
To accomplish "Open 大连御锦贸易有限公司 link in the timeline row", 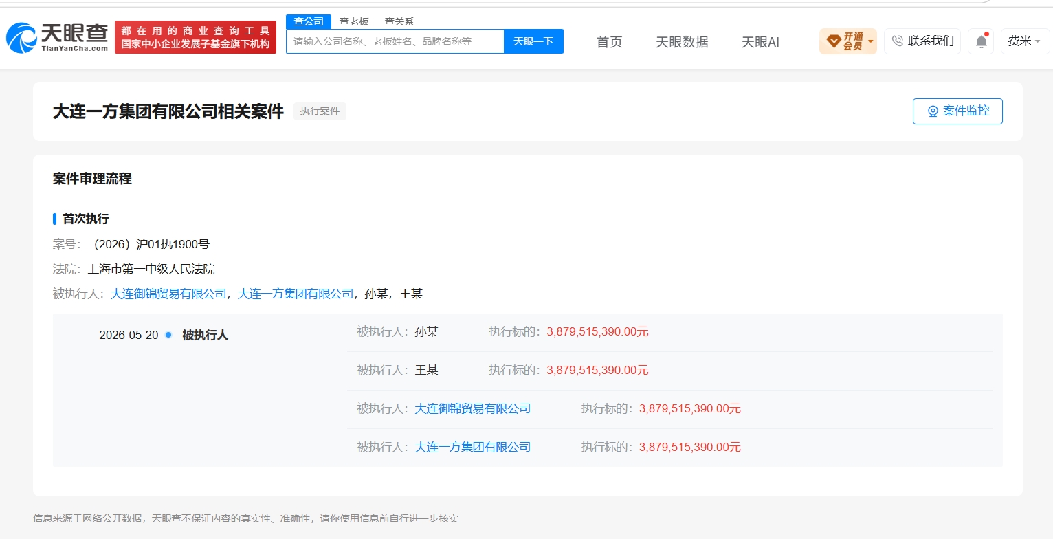I will click(x=473, y=408).
